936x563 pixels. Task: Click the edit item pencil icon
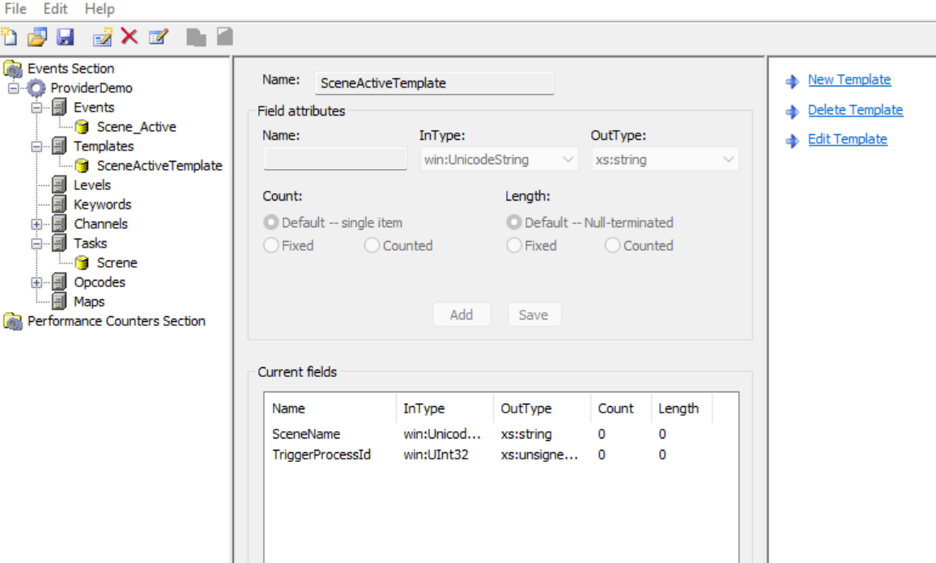point(158,37)
